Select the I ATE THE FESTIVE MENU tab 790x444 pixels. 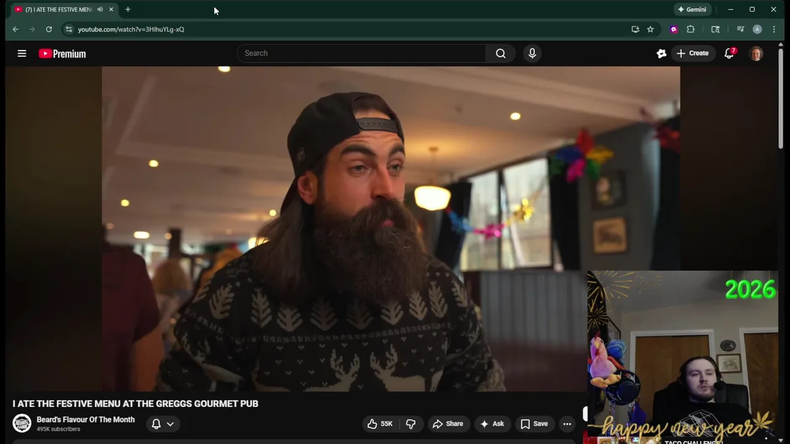pyautogui.click(x=58, y=9)
